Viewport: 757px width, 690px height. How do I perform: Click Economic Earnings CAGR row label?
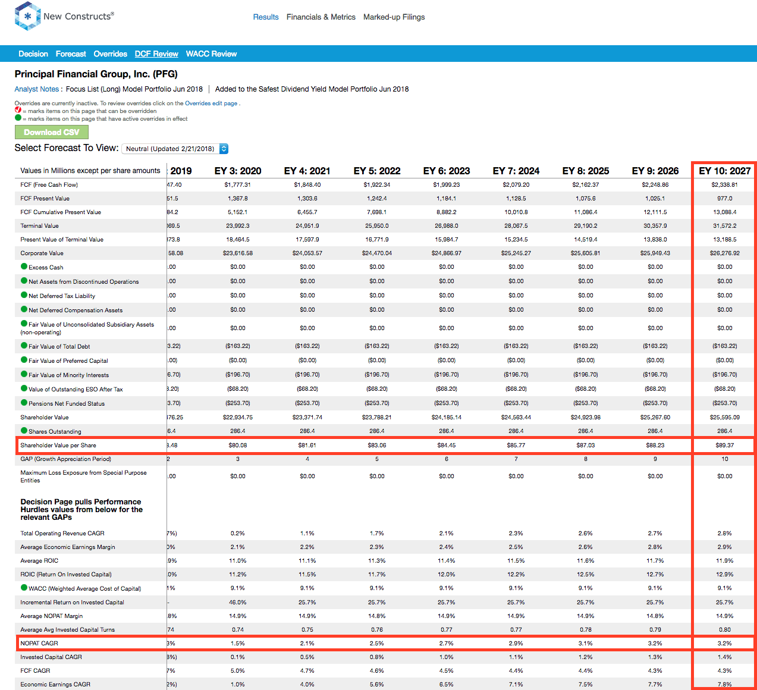coord(55,684)
